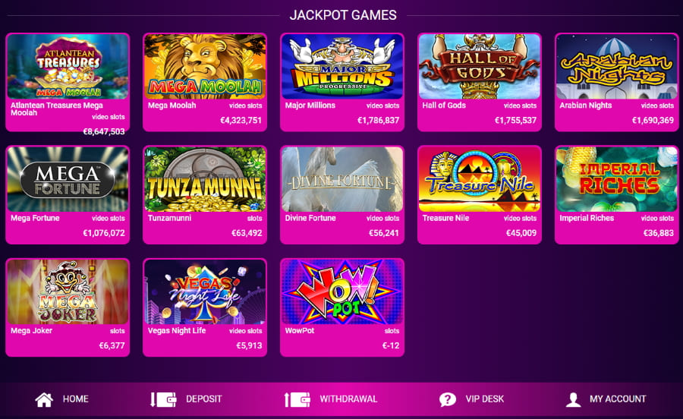
Task: Open the WowPot game thumbnail
Action: pos(342,292)
